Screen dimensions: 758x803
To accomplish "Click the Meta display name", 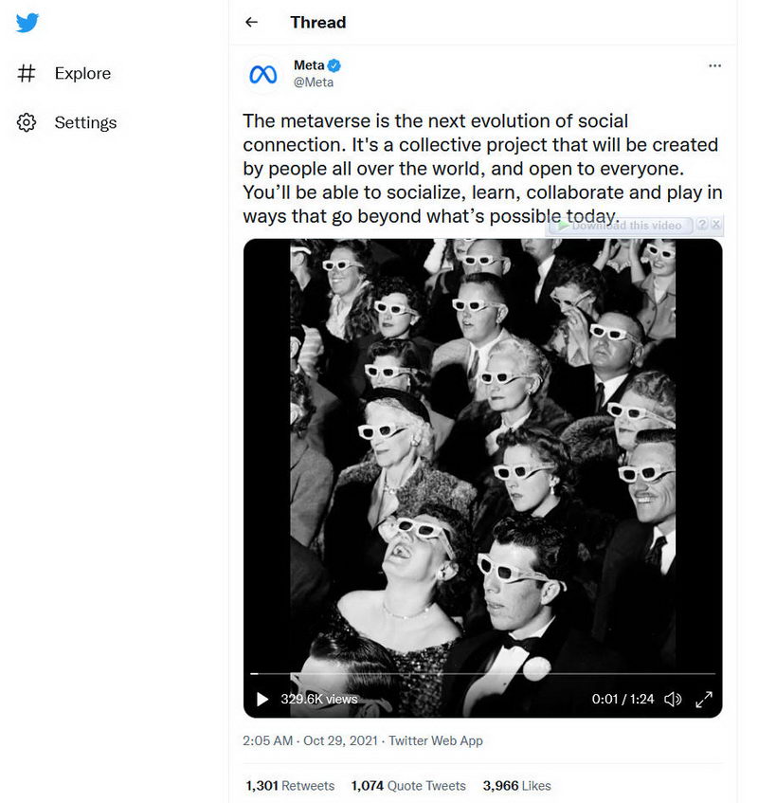I will (x=309, y=65).
